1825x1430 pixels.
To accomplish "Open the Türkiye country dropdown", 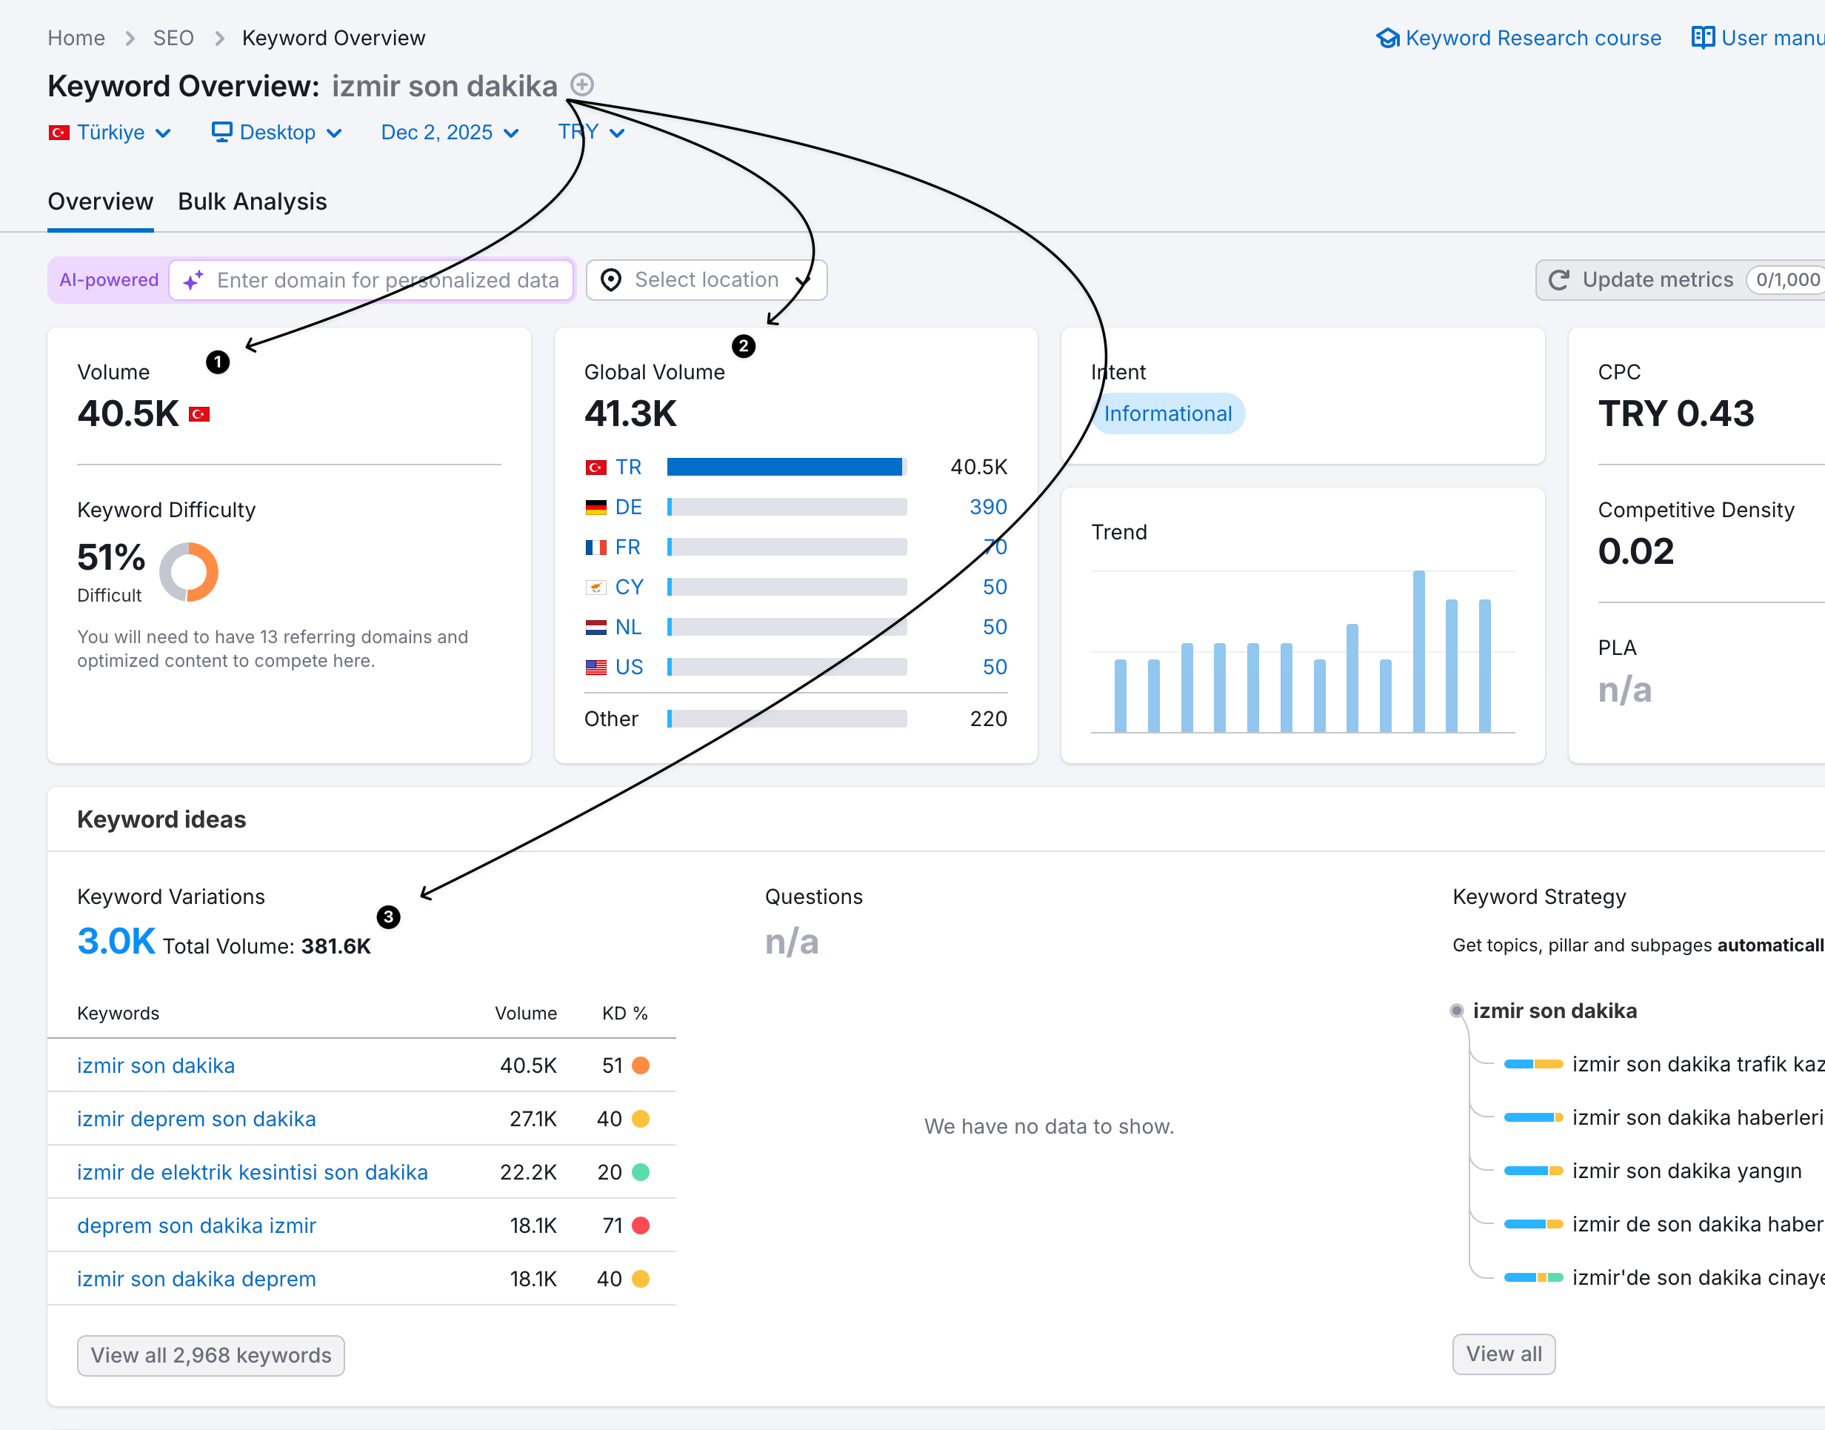I will coord(110,133).
